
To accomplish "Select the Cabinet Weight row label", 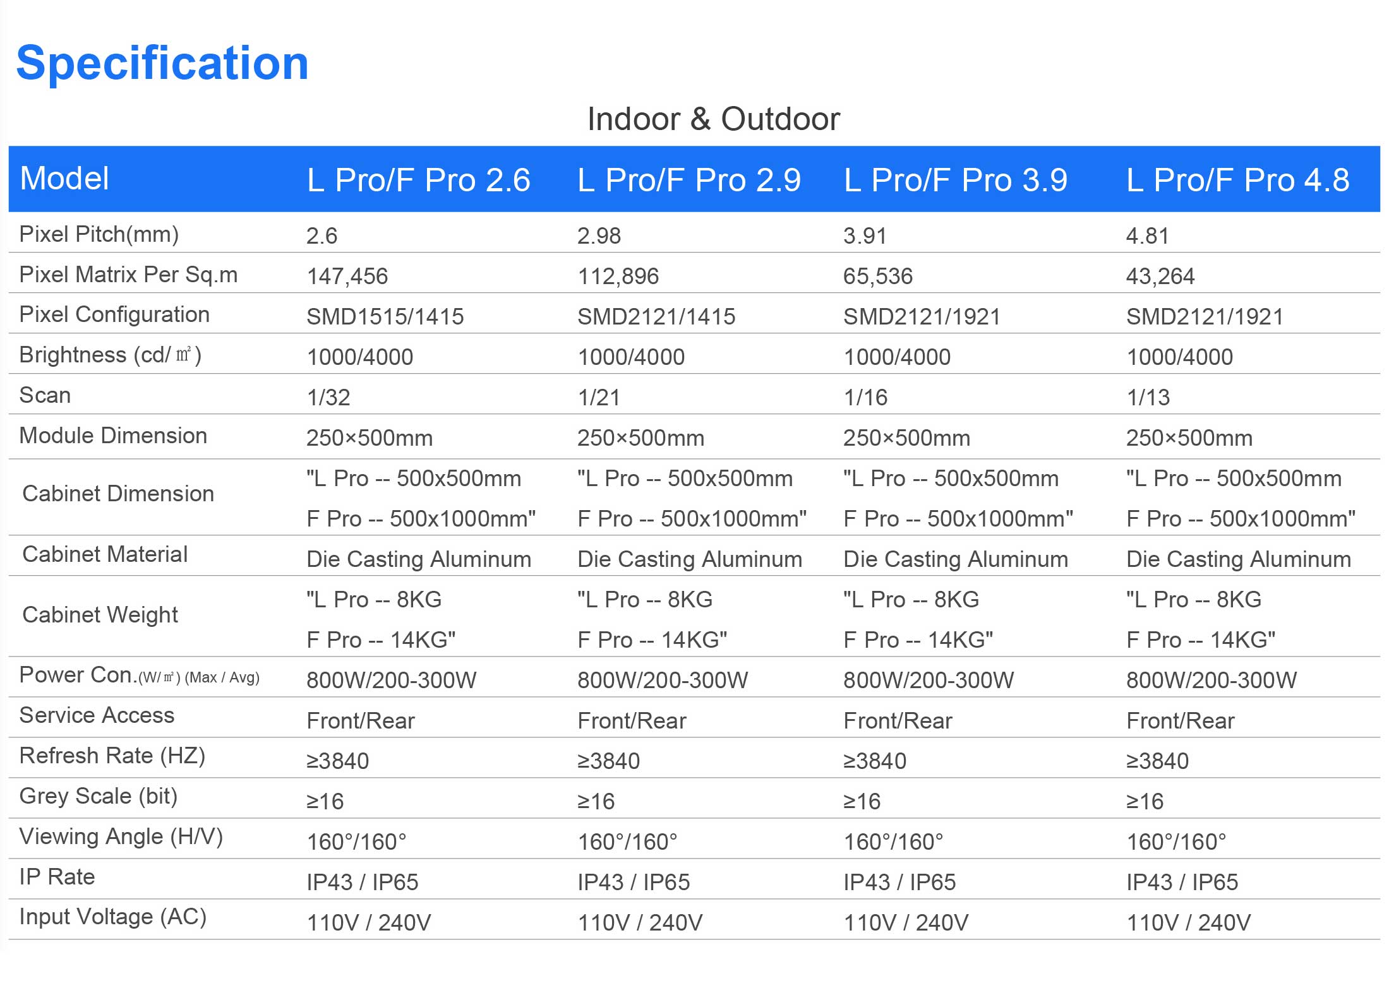I will (100, 615).
